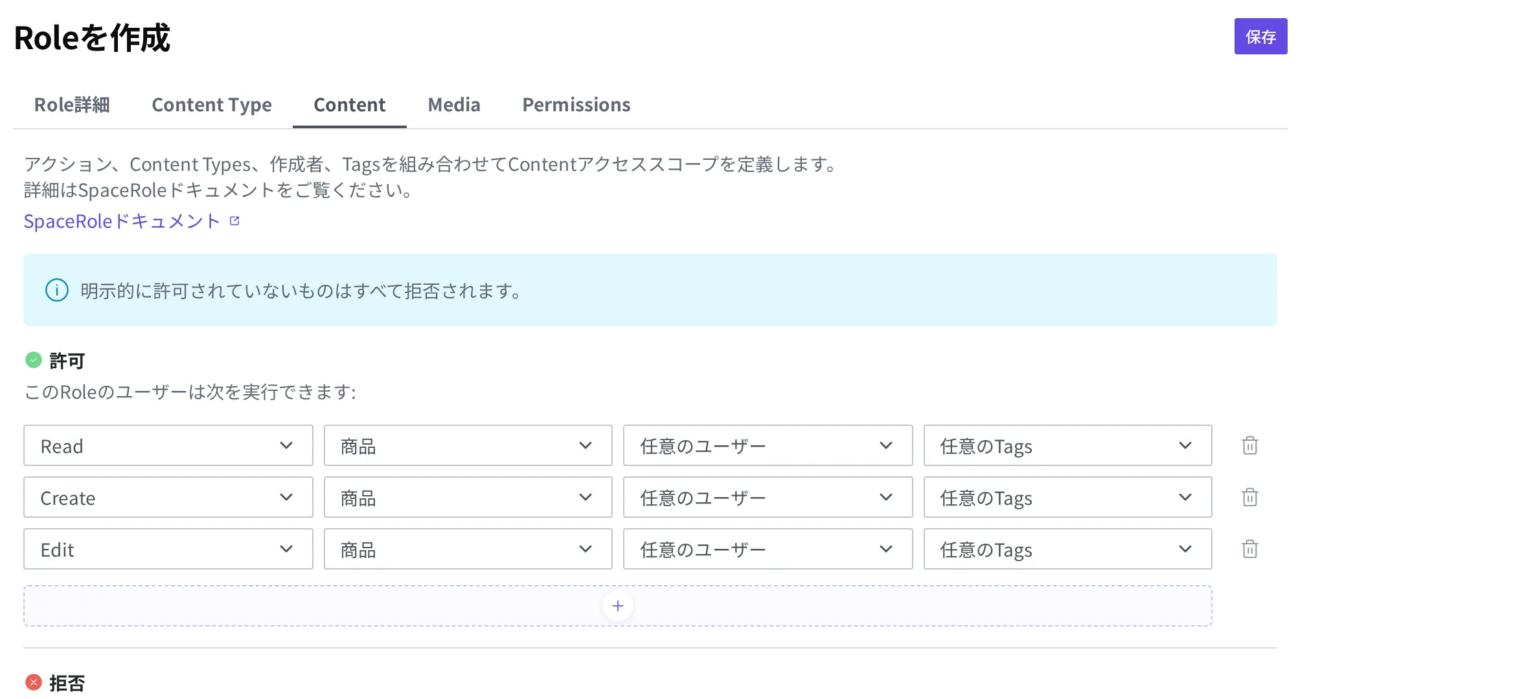
Task: Open 商品 content type dropdown in Create row
Action: coord(468,497)
